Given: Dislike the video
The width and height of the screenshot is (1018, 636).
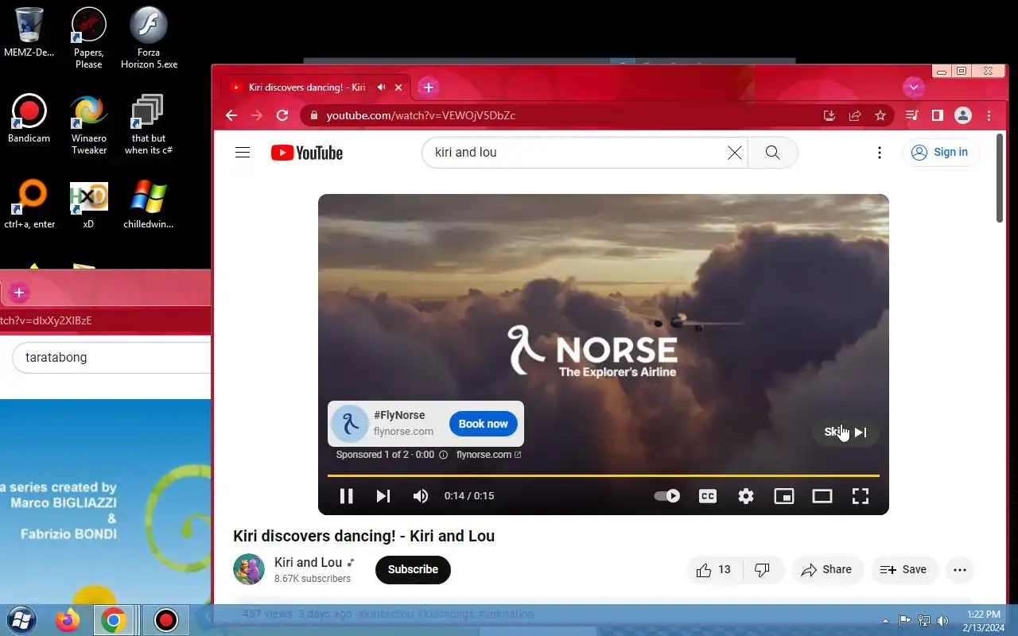Looking at the screenshot, I should click(x=762, y=569).
